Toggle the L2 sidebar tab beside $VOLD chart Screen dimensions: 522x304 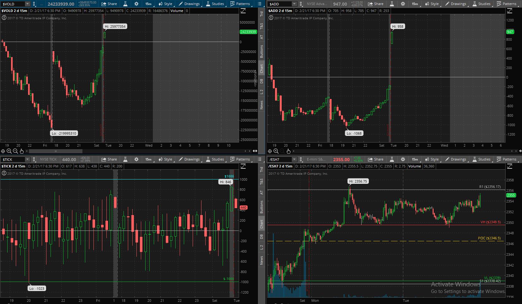click(261, 92)
